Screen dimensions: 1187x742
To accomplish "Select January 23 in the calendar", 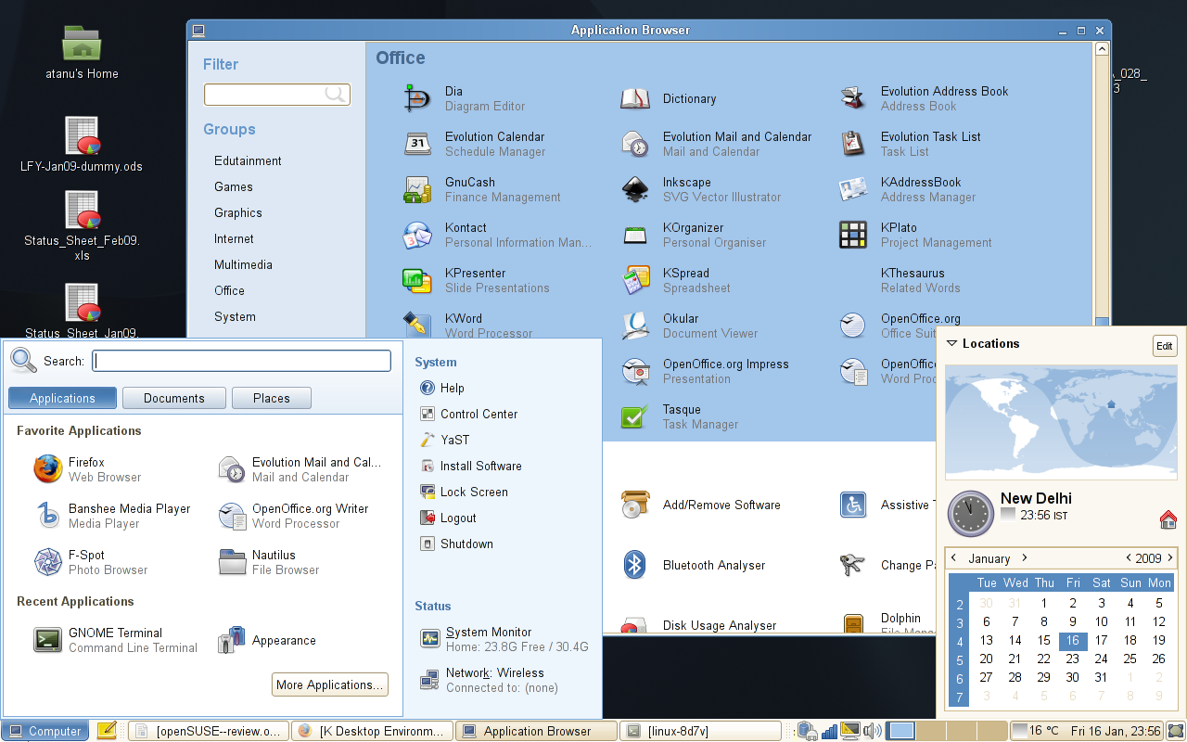I will click(1073, 659).
